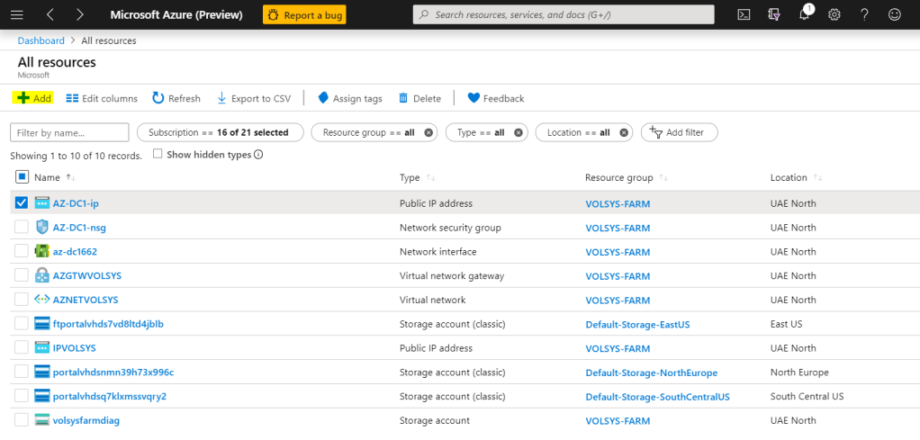Screen dimensions: 920x440
Task: Click the Add filter button
Action: pos(679,132)
